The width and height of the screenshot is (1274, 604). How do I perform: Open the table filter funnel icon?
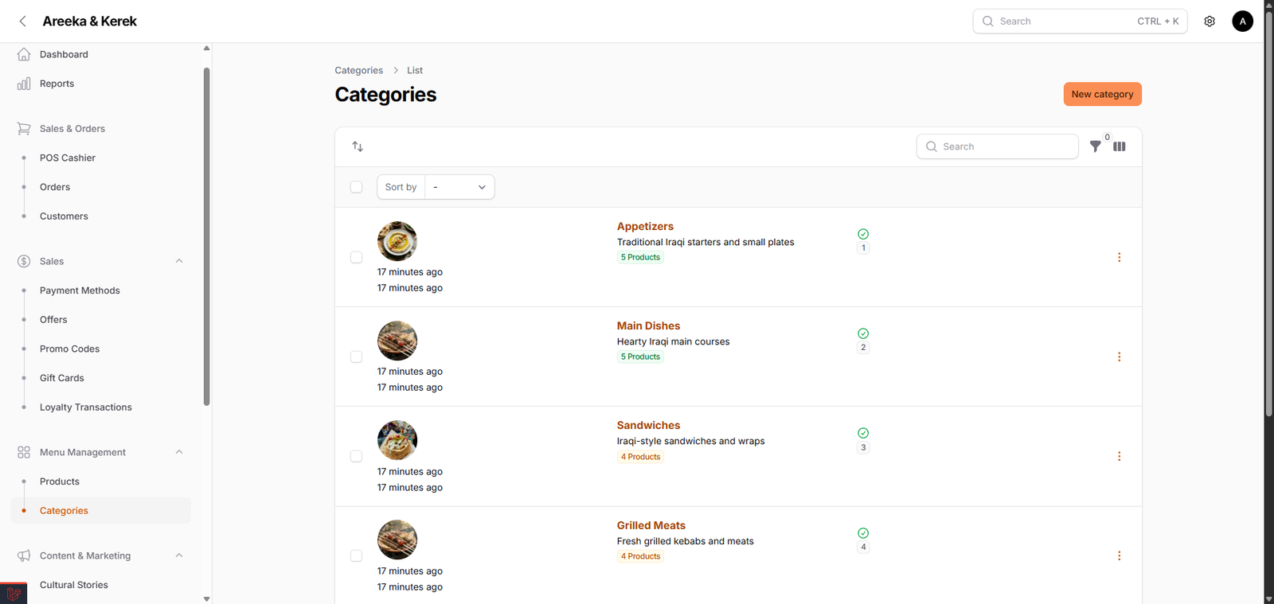[1096, 146]
